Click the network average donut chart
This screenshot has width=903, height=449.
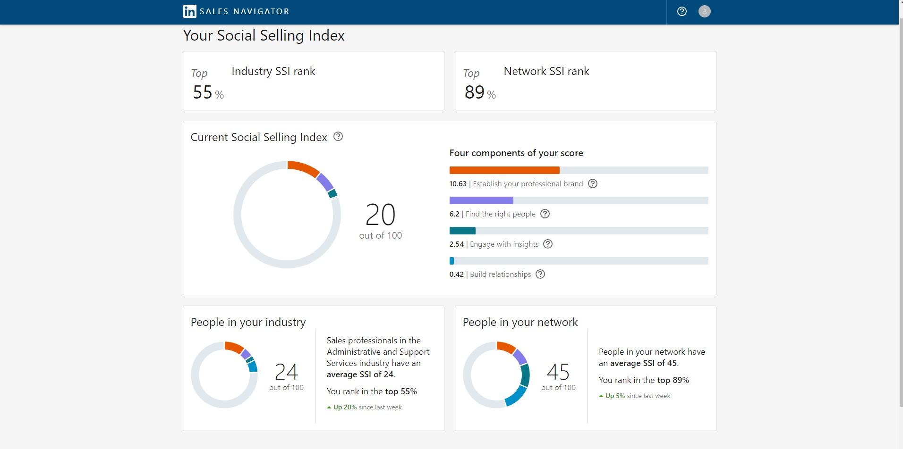click(x=496, y=375)
